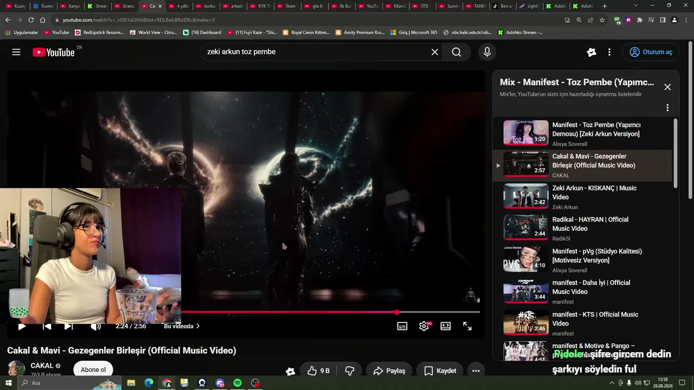This screenshot has height=390, width=694.
Task: Dislike the video
Action: point(350,370)
